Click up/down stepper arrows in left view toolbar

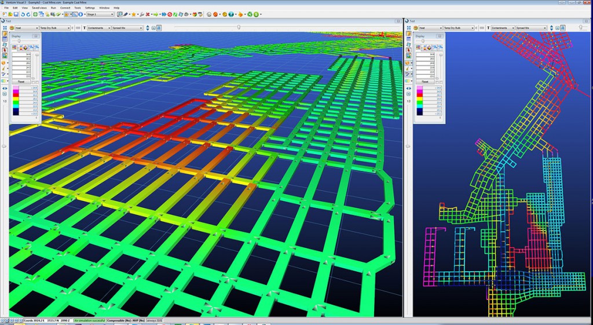pos(148,28)
